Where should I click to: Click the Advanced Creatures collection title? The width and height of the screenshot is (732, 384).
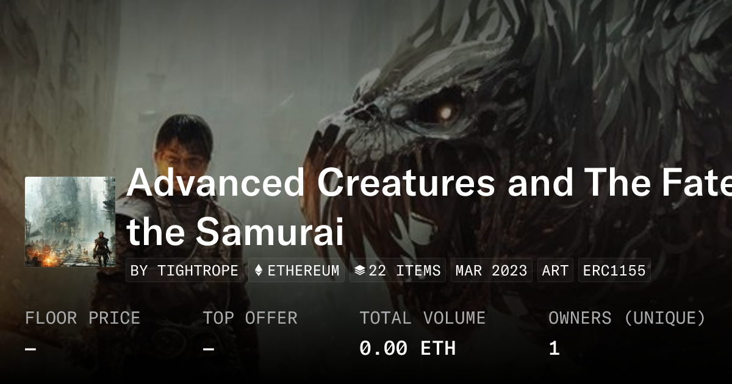pyautogui.click(x=427, y=182)
